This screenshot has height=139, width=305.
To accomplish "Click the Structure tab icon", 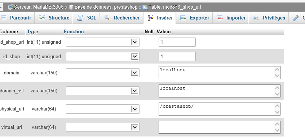I will coord(41,18).
